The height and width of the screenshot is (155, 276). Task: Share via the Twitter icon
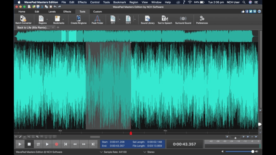point(251,11)
